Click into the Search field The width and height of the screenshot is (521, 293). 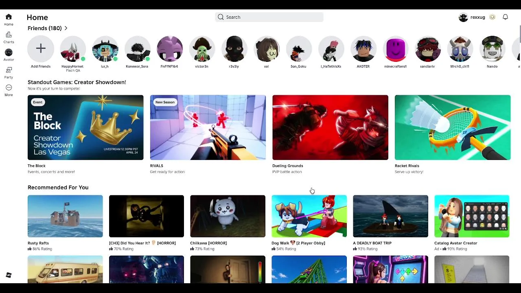[x=269, y=17]
